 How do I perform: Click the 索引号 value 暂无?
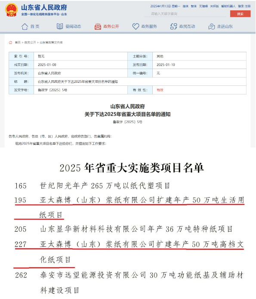tap(41, 56)
